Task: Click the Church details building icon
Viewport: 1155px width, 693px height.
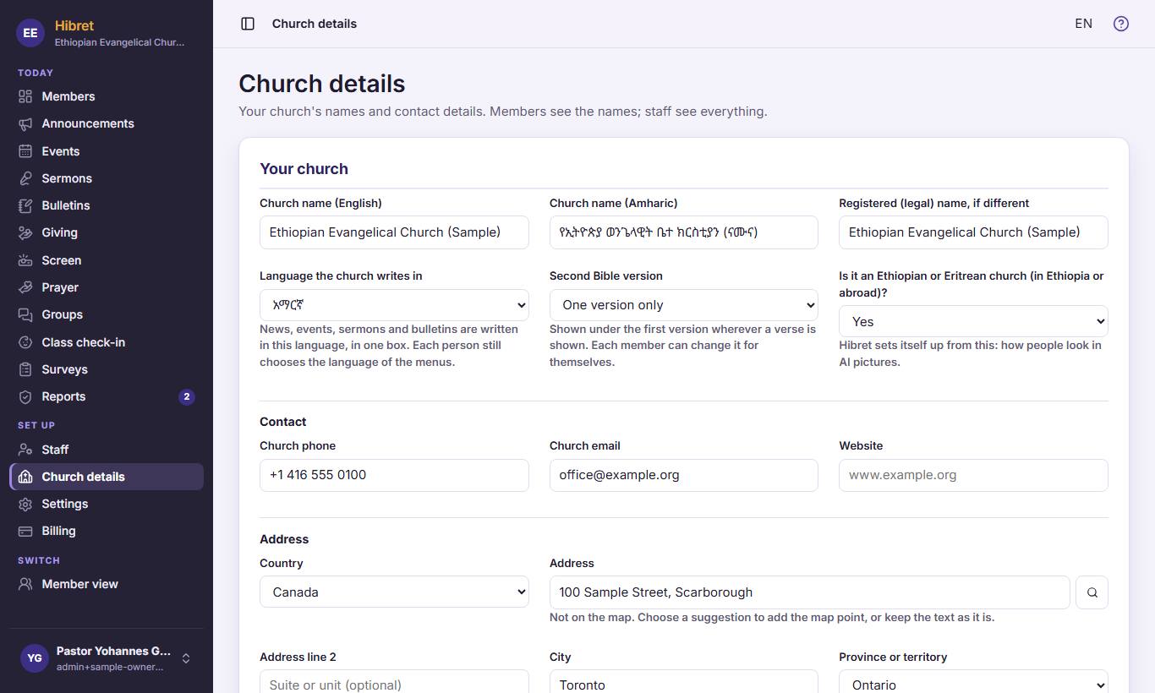Action: [x=25, y=477]
